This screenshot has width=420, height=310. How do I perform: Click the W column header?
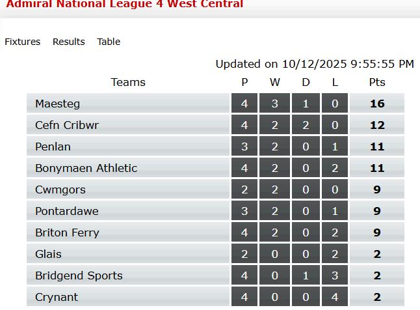coord(275,82)
